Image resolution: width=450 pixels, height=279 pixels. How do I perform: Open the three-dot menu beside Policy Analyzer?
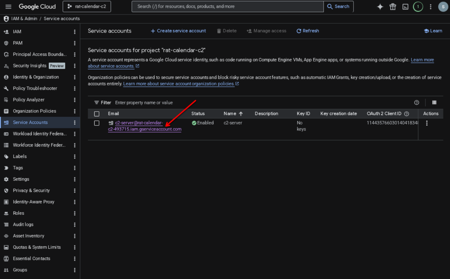pos(75,100)
